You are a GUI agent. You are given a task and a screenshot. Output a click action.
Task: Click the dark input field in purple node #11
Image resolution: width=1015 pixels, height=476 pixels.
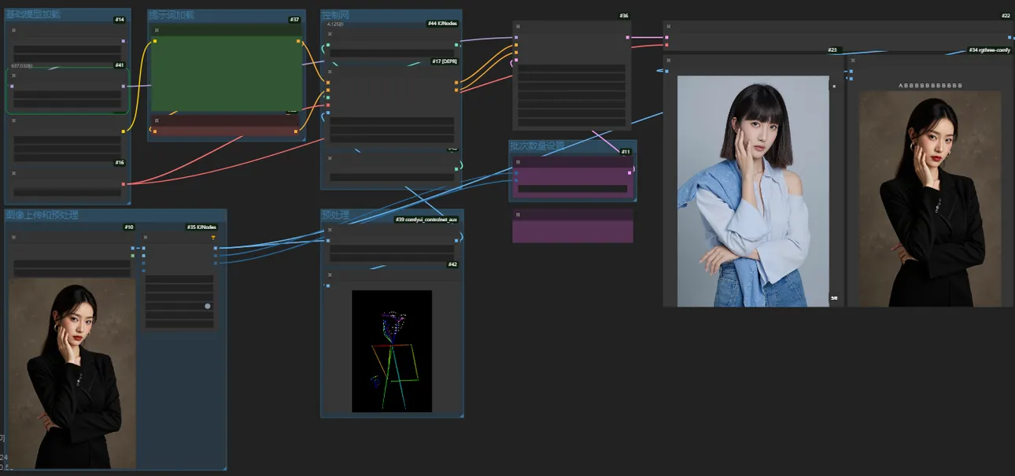pos(572,189)
